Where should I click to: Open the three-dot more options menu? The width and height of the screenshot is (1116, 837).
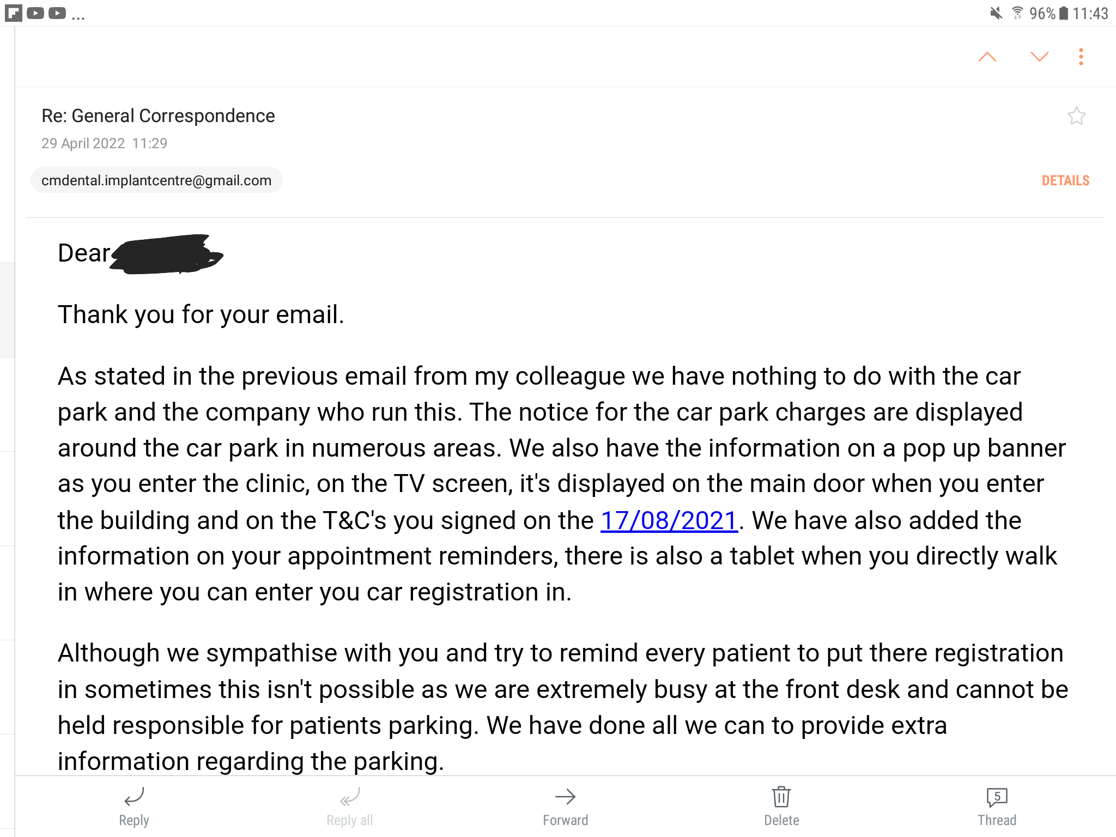[x=1081, y=57]
